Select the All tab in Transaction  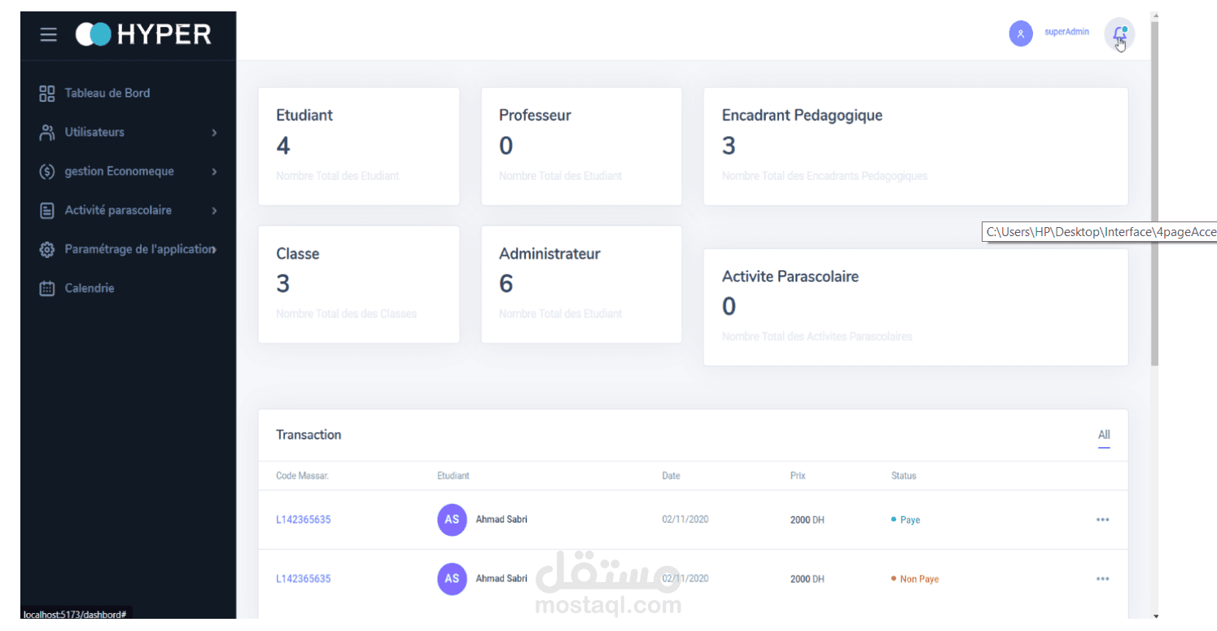pyautogui.click(x=1104, y=436)
